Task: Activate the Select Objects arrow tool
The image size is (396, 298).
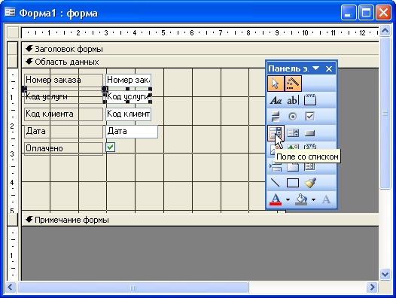Action: tap(276, 84)
